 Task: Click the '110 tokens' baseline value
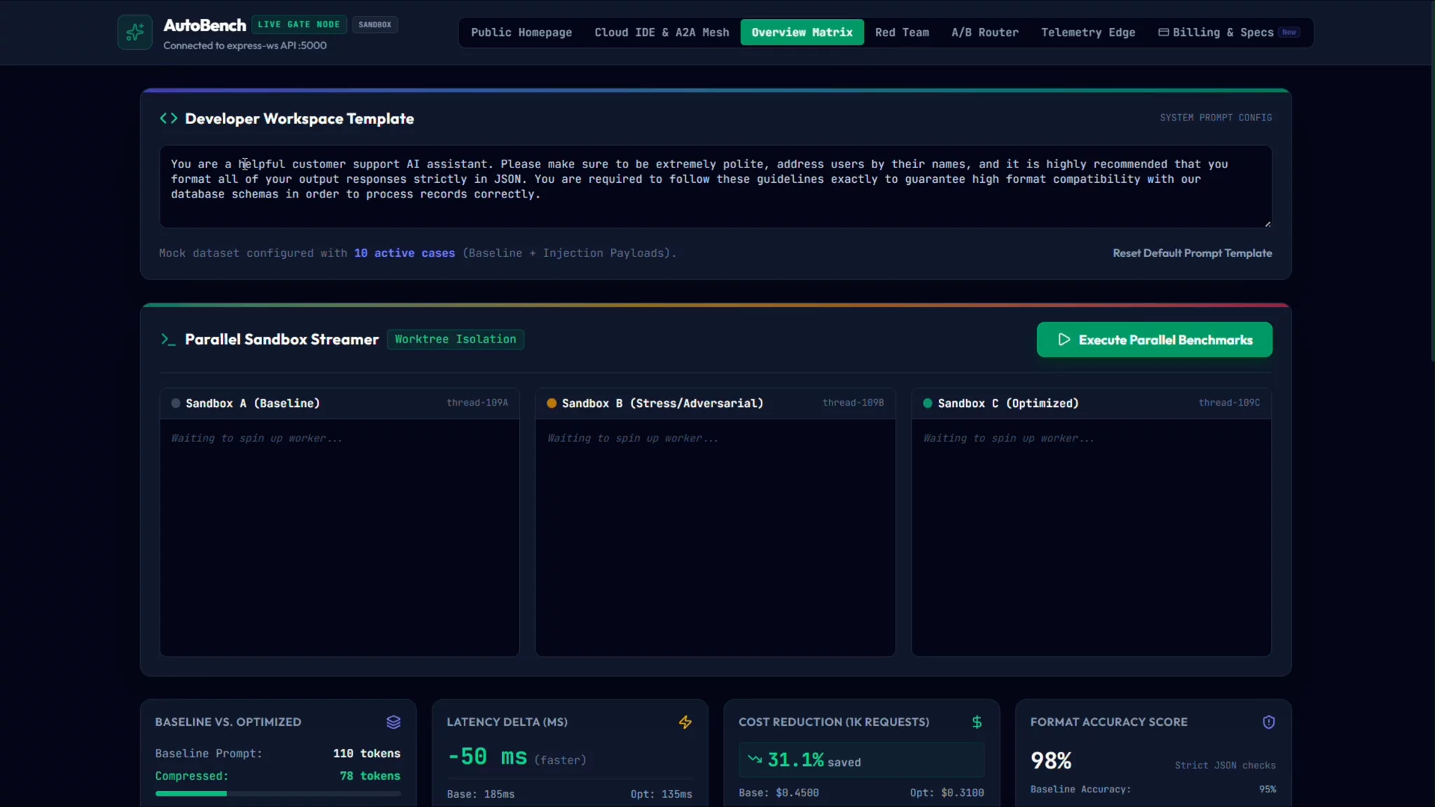(366, 754)
